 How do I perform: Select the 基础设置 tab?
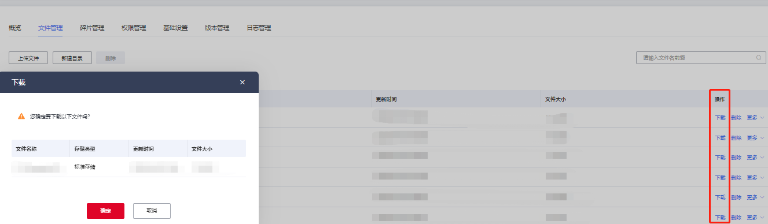[x=175, y=28]
